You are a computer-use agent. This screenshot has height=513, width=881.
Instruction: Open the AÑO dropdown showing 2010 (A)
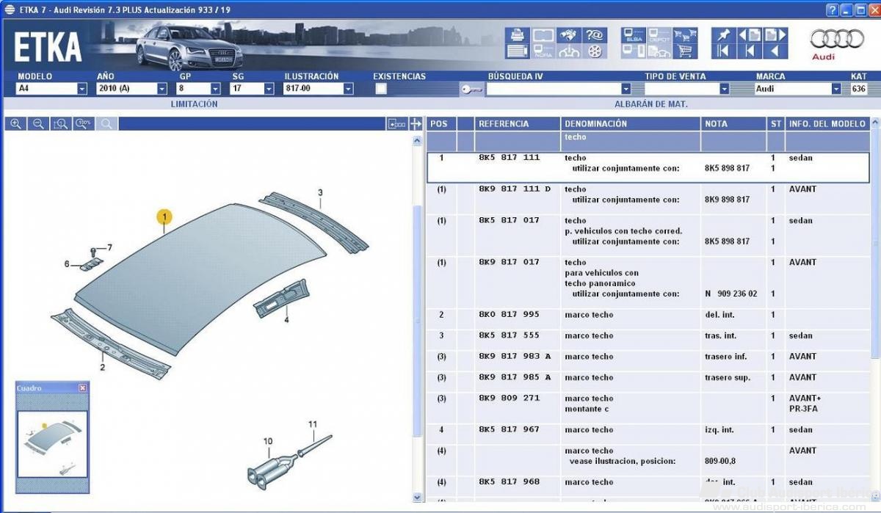tap(162, 89)
